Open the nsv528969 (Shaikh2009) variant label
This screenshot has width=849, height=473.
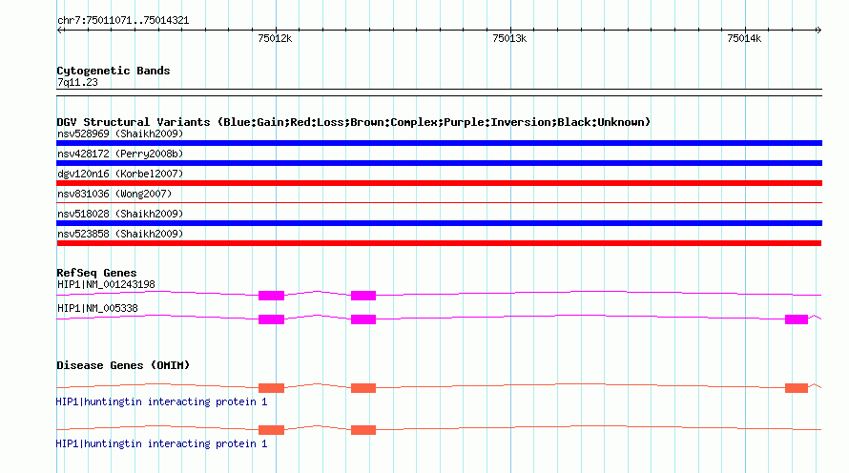120,134
